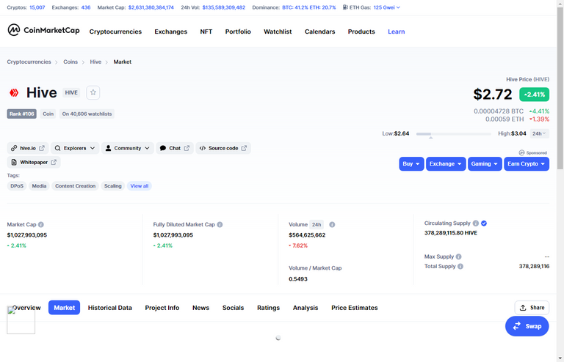Click the Low/High price range slider bar
Screen dimensions: 564x362
pos(453,134)
